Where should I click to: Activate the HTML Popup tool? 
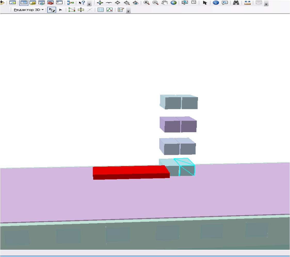(x=225, y=3)
